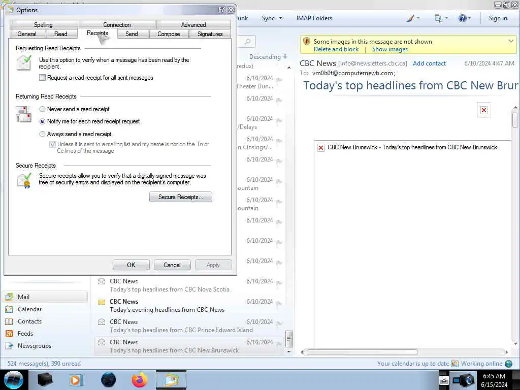Image resolution: width=520 pixels, height=390 pixels.
Task: Toggle the mailing list exception checkbox
Action: [52, 144]
